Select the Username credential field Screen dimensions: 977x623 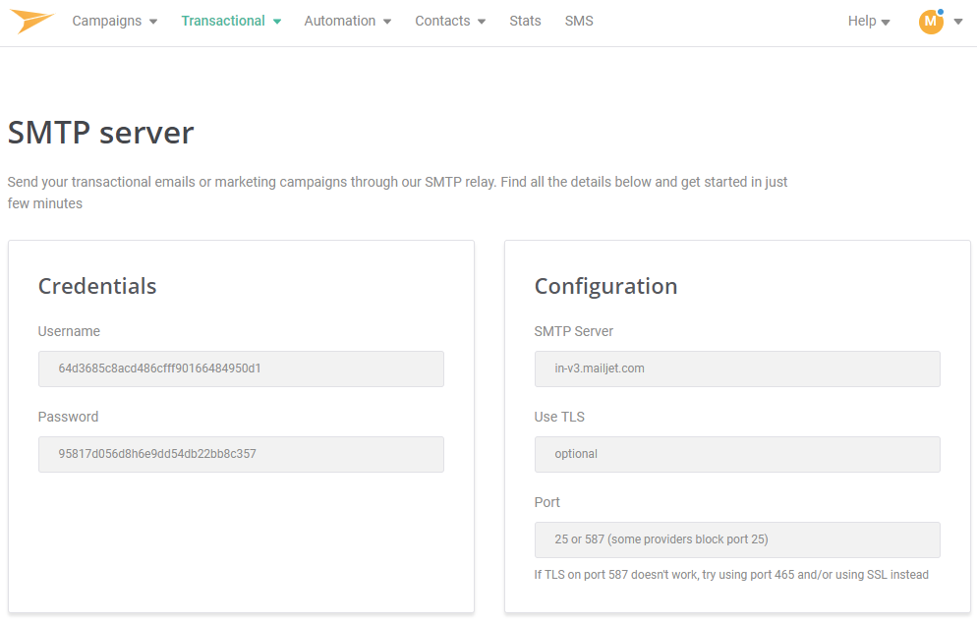pos(241,368)
